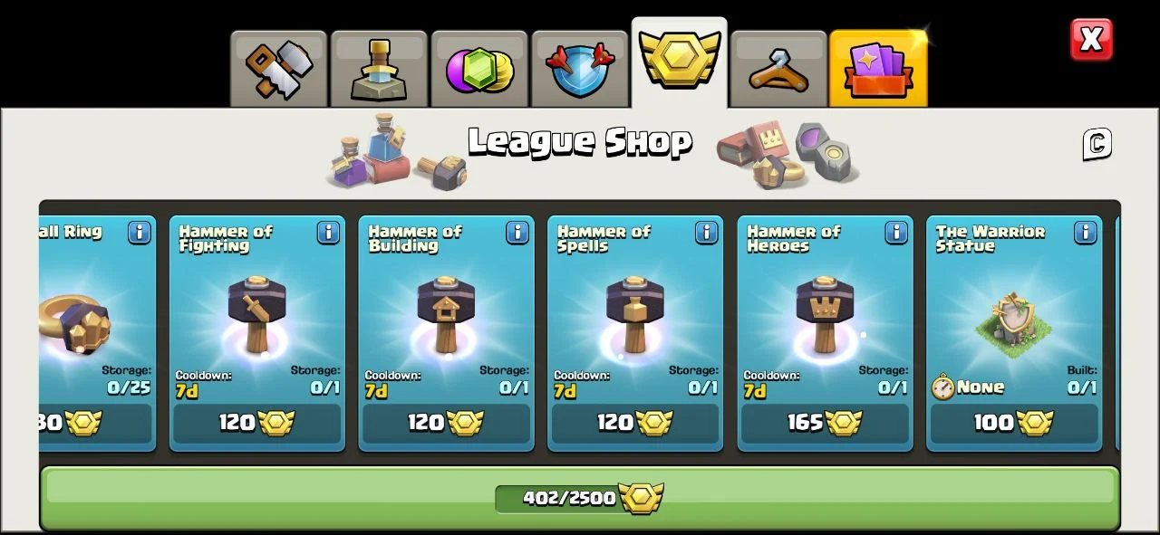The image size is (1160, 535).
Task: Buy Hammer of Heroes for 165 medals
Action: click(x=826, y=423)
